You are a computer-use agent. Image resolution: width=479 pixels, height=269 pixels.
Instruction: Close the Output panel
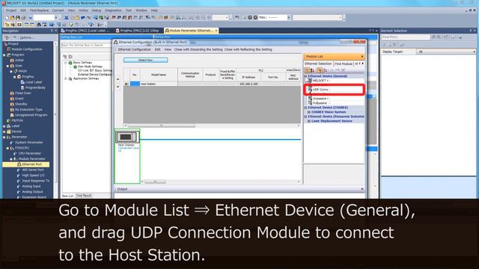point(362,189)
